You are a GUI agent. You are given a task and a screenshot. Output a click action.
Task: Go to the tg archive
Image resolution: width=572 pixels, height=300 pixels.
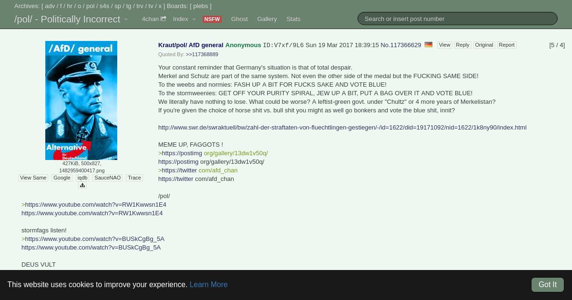[x=129, y=6]
